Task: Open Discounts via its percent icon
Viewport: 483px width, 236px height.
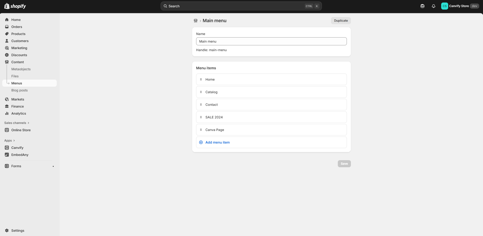Action: click(7, 55)
